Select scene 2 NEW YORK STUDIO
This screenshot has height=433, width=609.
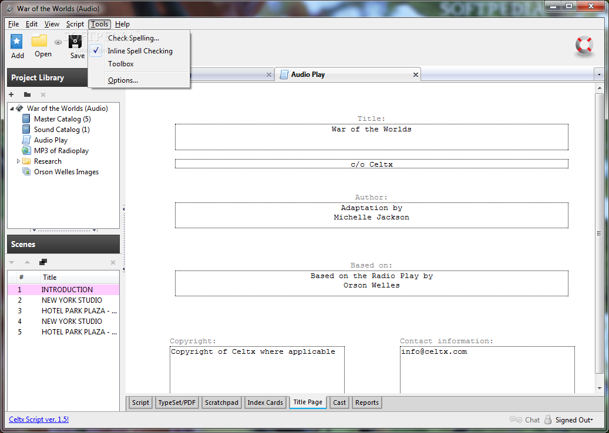(x=63, y=300)
